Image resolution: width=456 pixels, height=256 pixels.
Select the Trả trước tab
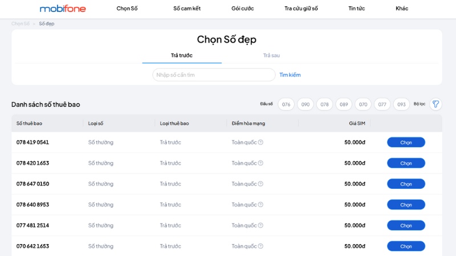pos(182,55)
